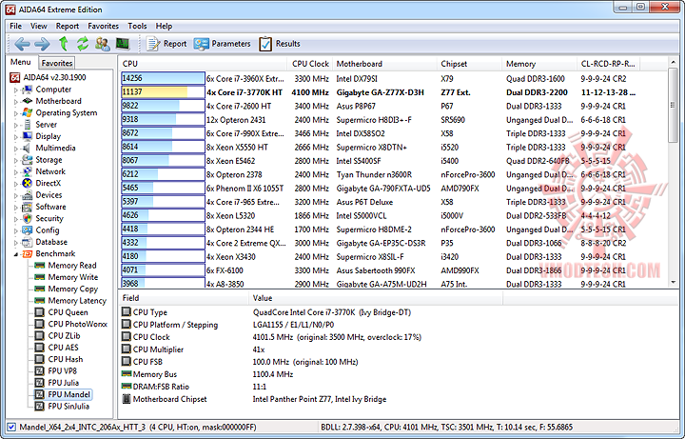Click the Back arrow toolbar icon

(22, 44)
